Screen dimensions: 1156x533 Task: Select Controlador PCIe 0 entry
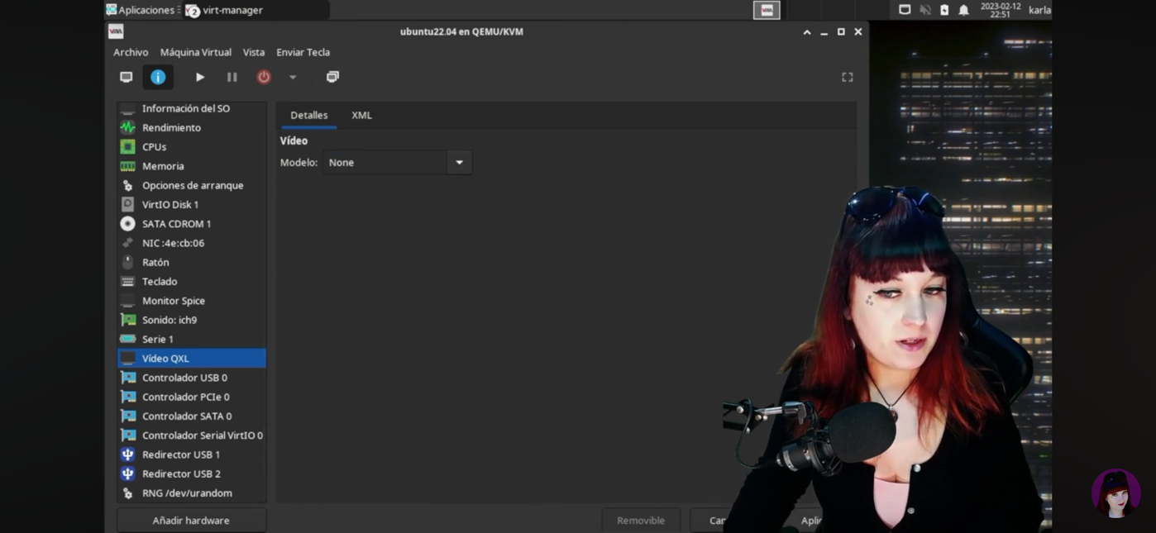click(x=192, y=397)
